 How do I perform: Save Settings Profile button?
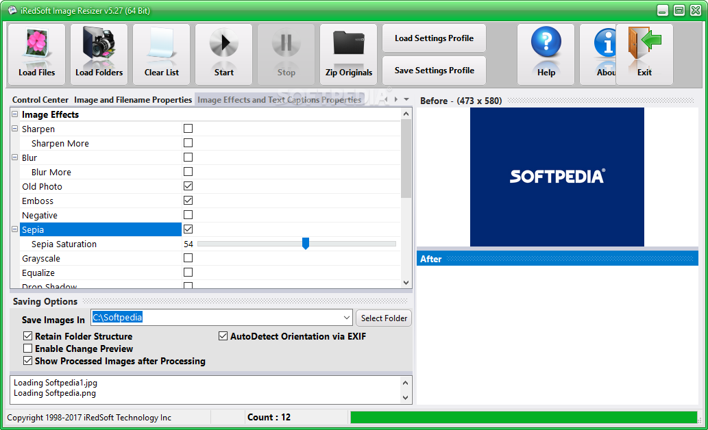(x=434, y=71)
